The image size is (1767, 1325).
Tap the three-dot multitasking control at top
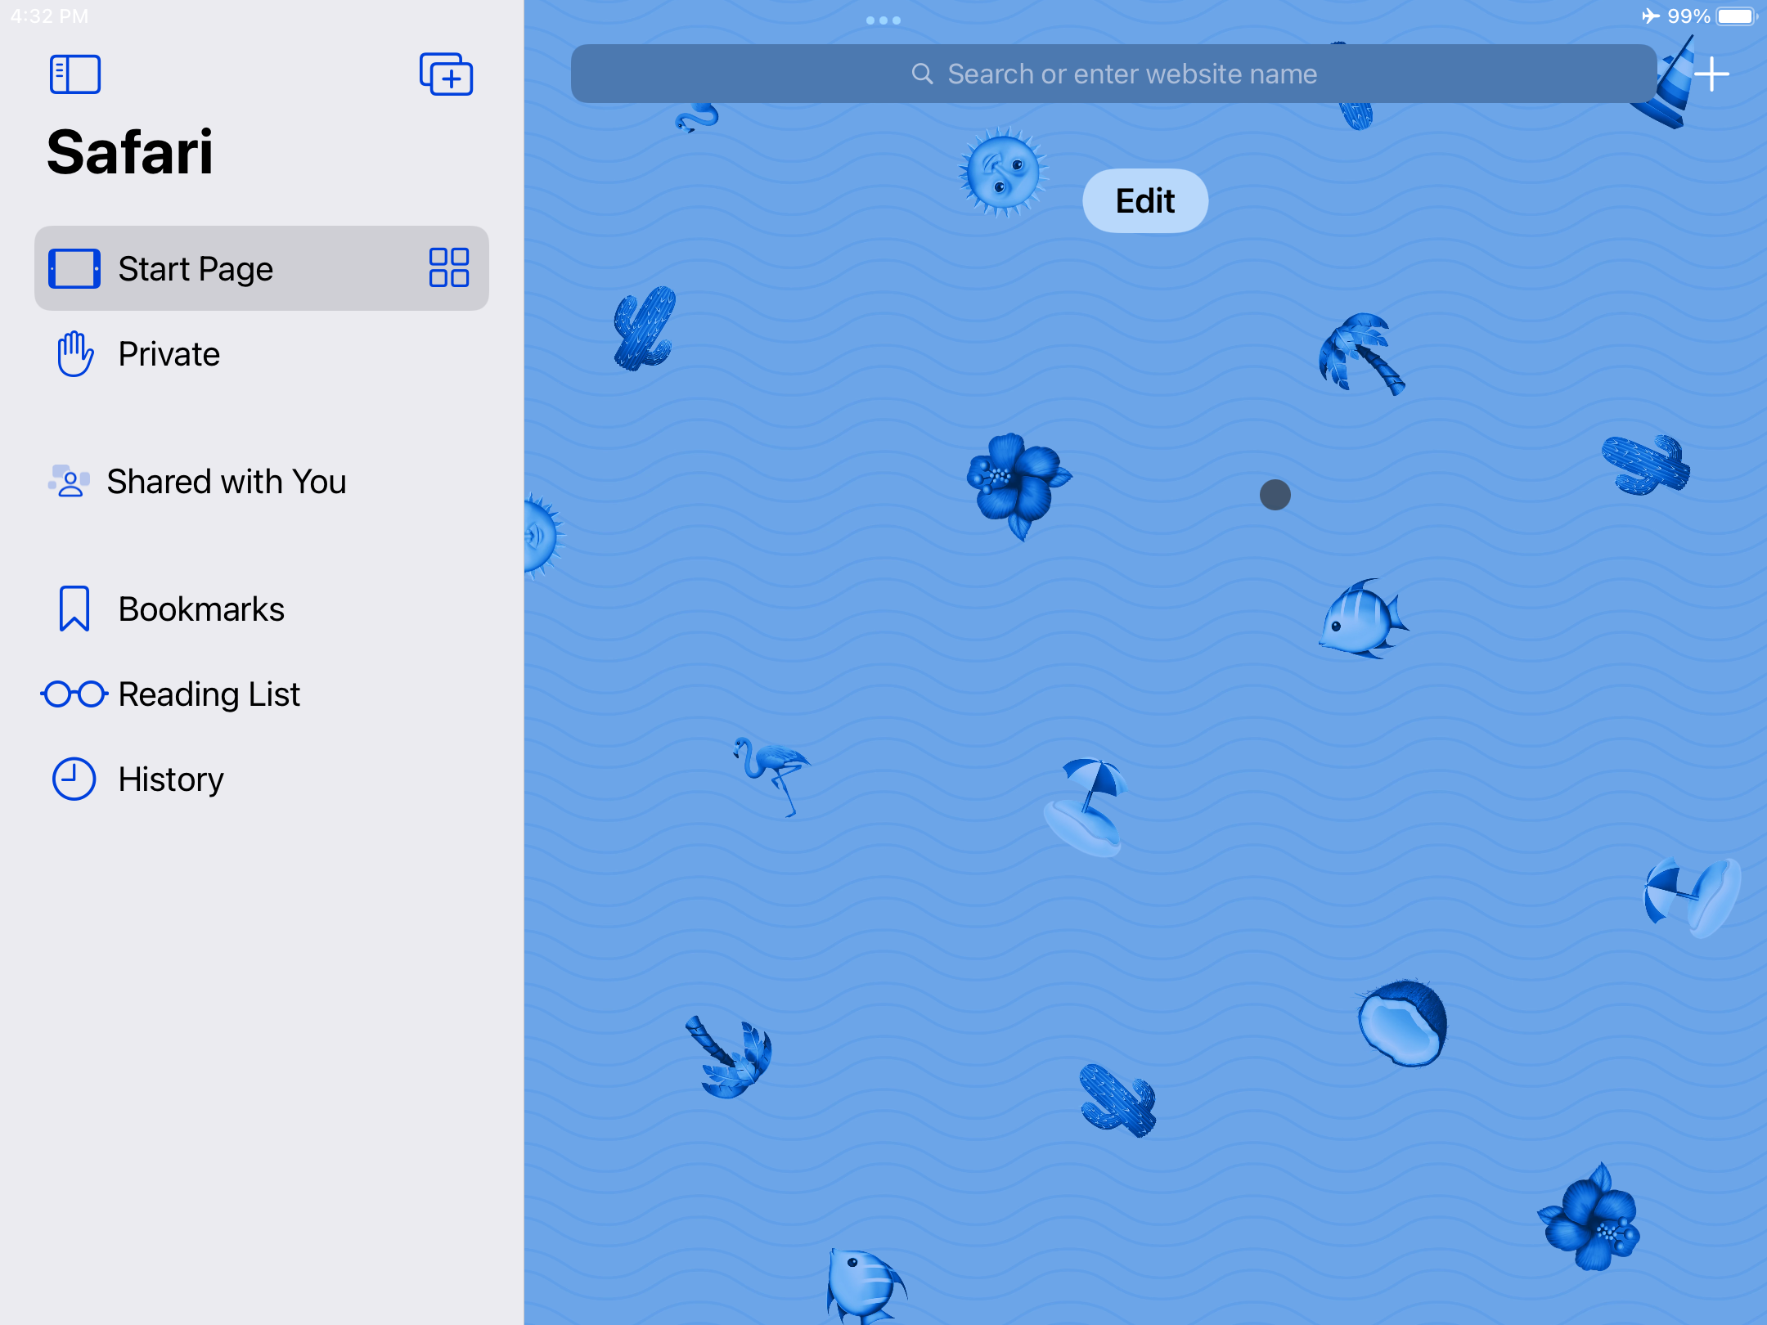click(883, 20)
